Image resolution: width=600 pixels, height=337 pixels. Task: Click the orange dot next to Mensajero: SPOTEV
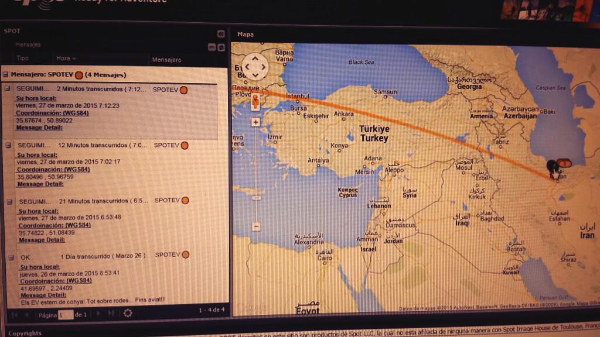point(79,75)
